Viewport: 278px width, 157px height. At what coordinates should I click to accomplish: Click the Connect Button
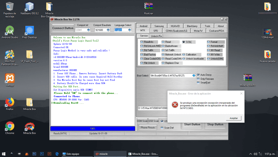63,28
